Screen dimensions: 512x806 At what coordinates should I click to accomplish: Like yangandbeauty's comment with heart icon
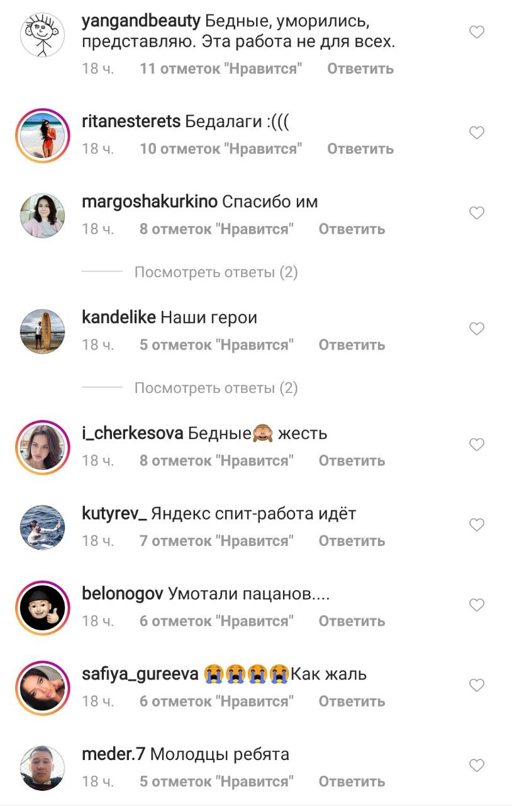(x=477, y=31)
